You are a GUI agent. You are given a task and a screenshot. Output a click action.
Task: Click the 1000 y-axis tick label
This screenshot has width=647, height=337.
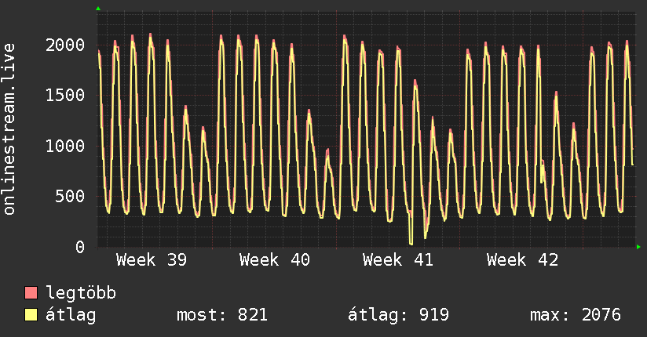click(64, 146)
